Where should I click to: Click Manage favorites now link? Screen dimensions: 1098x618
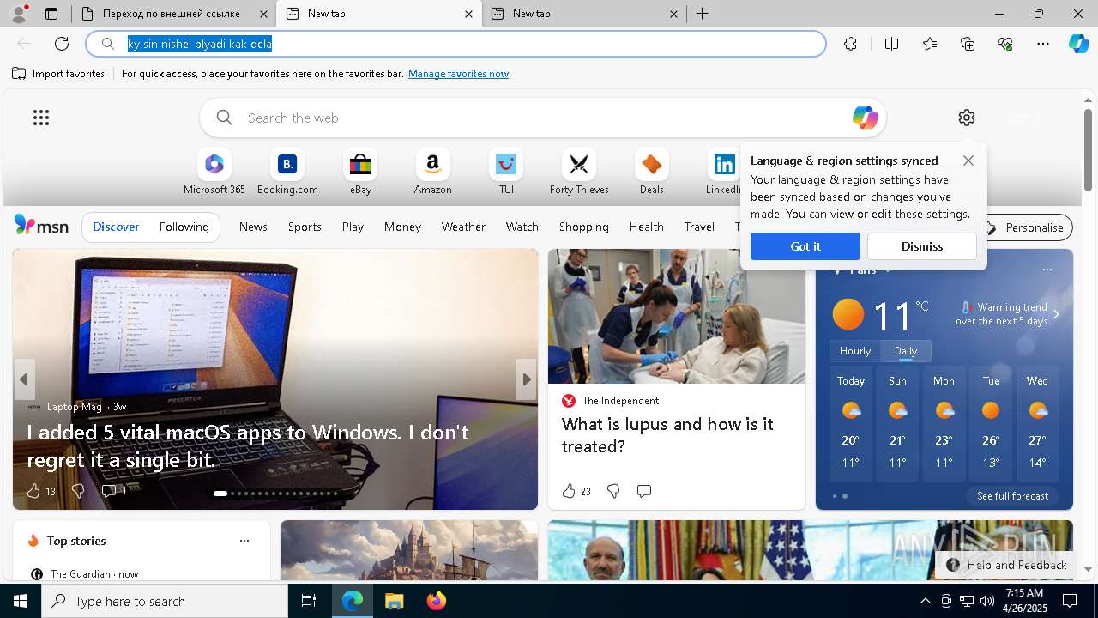coord(458,74)
